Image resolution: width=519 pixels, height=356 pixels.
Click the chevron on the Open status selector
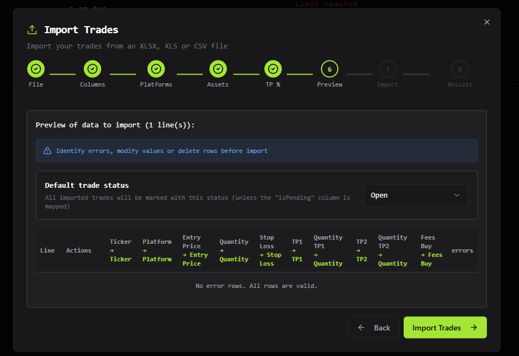[458, 194]
